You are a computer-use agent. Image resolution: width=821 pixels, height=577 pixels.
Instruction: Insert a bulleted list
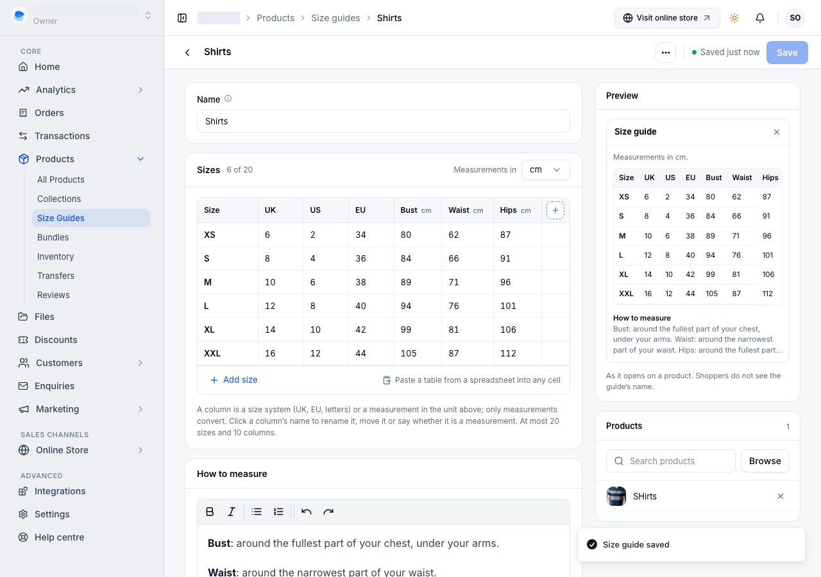click(257, 512)
